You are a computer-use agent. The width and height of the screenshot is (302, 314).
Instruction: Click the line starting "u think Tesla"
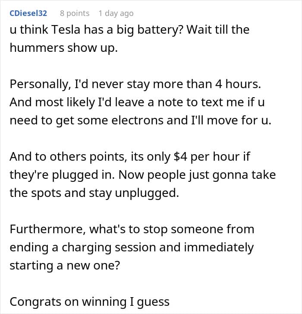coord(129,30)
